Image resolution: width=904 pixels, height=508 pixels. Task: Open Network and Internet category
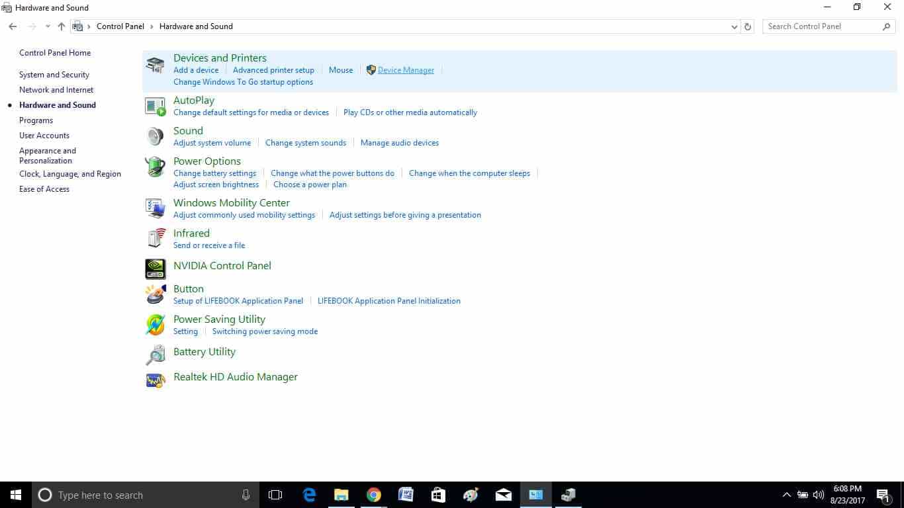[56, 90]
